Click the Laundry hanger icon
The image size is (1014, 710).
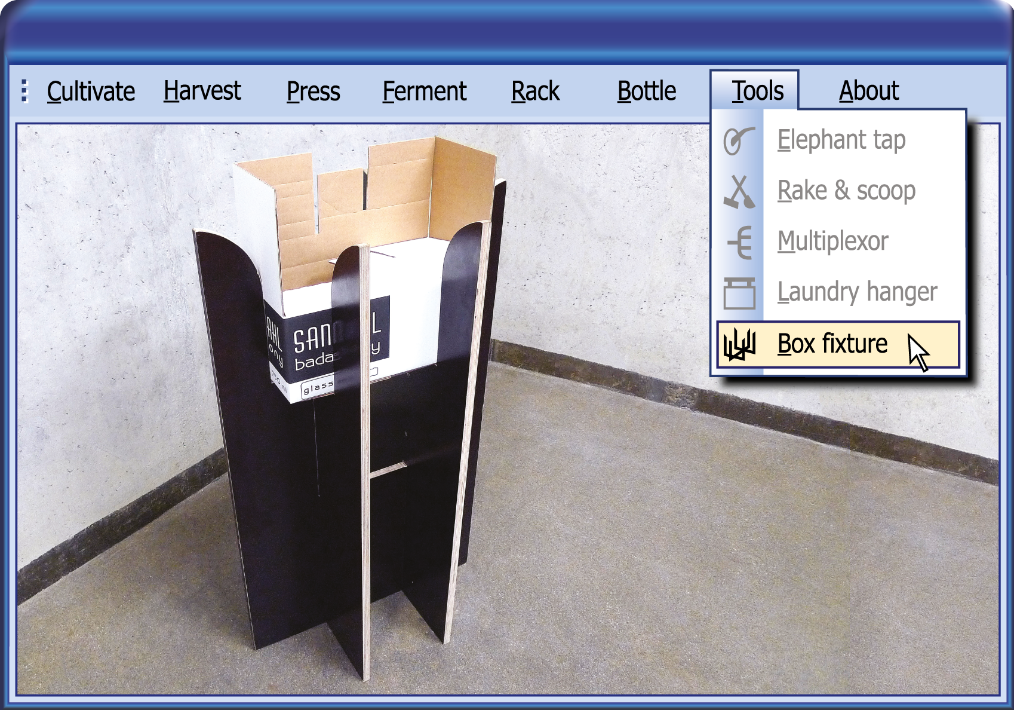coord(739,293)
